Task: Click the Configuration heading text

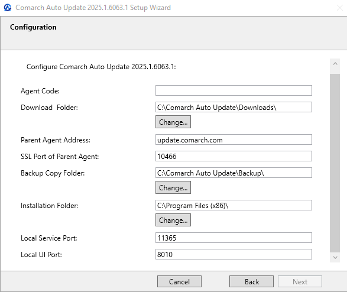Action: (33, 27)
